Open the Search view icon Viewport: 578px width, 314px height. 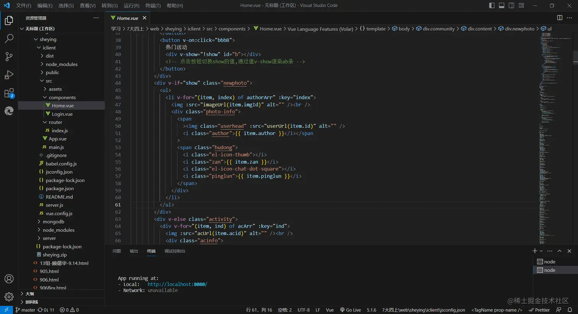(x=9, y=38)
